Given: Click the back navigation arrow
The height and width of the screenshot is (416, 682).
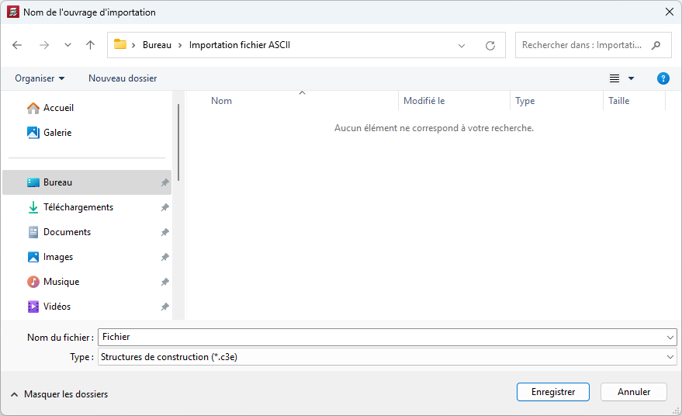Looking at the screenshot, I should (x=17, y=45).
